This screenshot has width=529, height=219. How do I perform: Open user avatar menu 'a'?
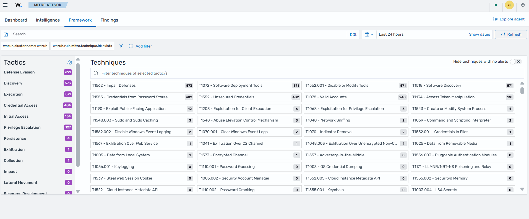click(509, 5)
